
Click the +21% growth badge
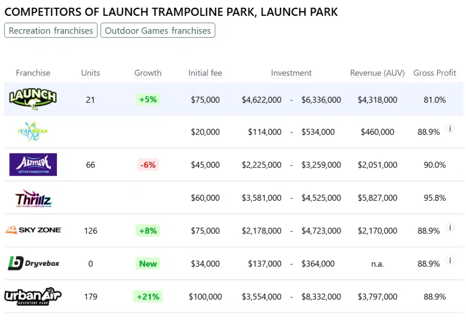pos(148,297)
